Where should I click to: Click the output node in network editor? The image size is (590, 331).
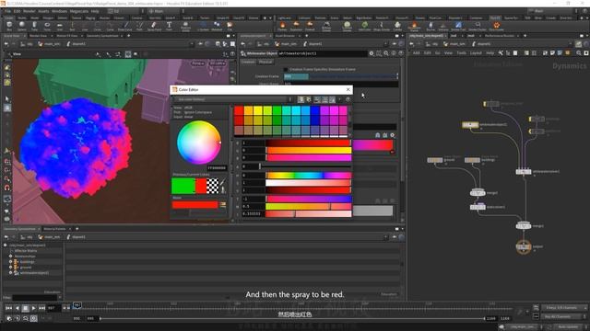tap(524, 246)
